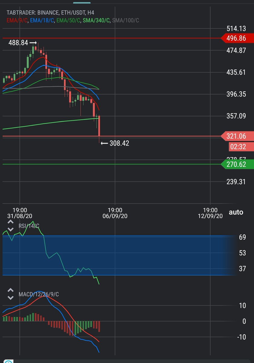Grab the teal handle bar at top
The height and width of the screenshot is (363, 254).
(x=82, y=2)
